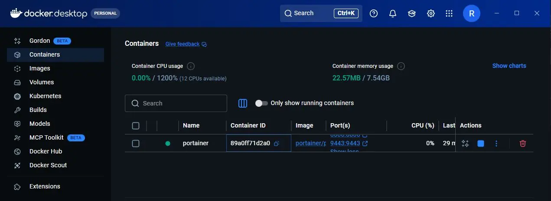This screenshot has width=551, height=201.
Task: Sort by the Container ID column header
Action: (x=248, y=126)
